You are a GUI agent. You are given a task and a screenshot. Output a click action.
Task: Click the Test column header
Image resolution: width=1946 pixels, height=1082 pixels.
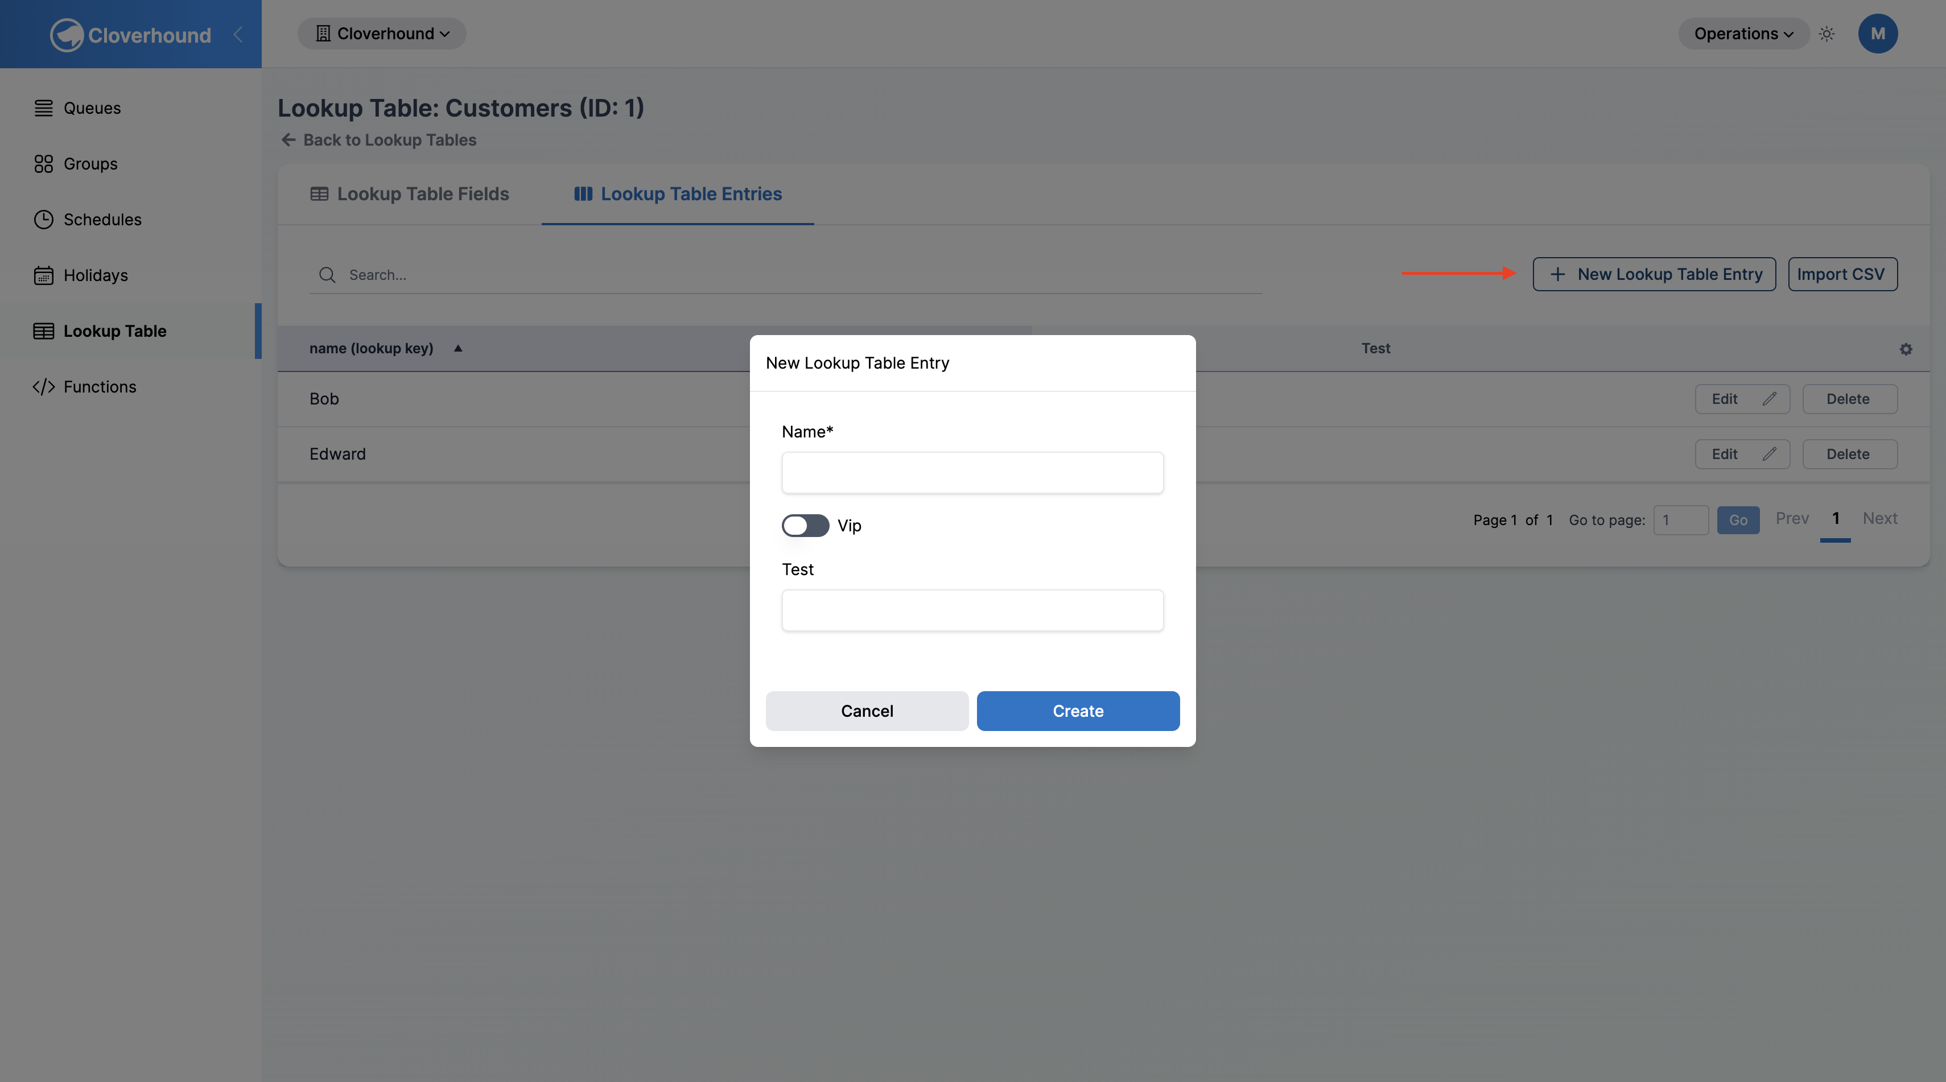tap(1376, 348)
